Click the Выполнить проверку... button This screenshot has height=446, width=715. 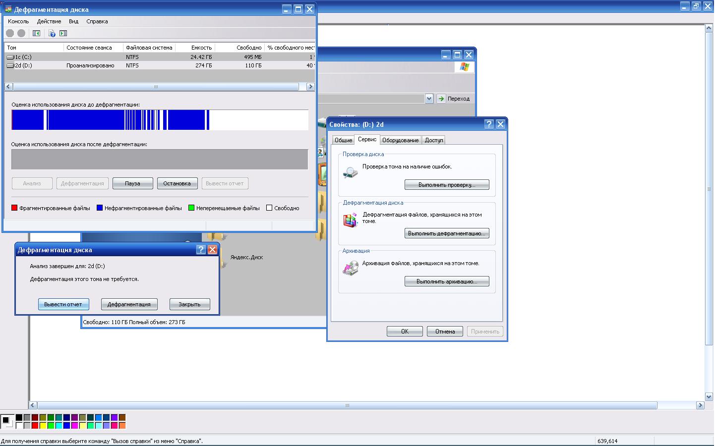click(447, 185)
